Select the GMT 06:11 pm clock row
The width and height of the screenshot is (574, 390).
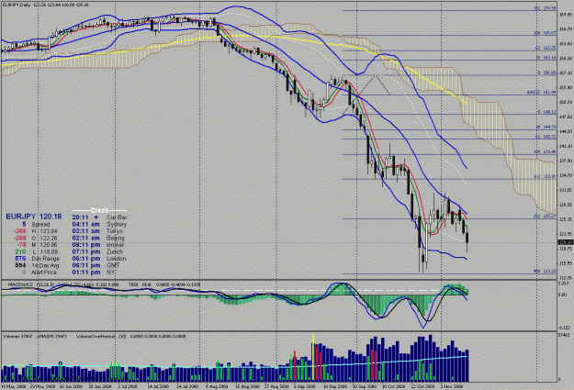click(96, 265)
